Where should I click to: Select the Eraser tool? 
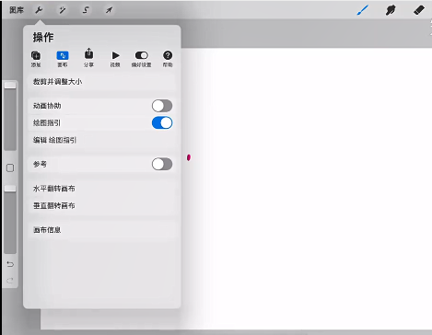[x=419, y=10]
